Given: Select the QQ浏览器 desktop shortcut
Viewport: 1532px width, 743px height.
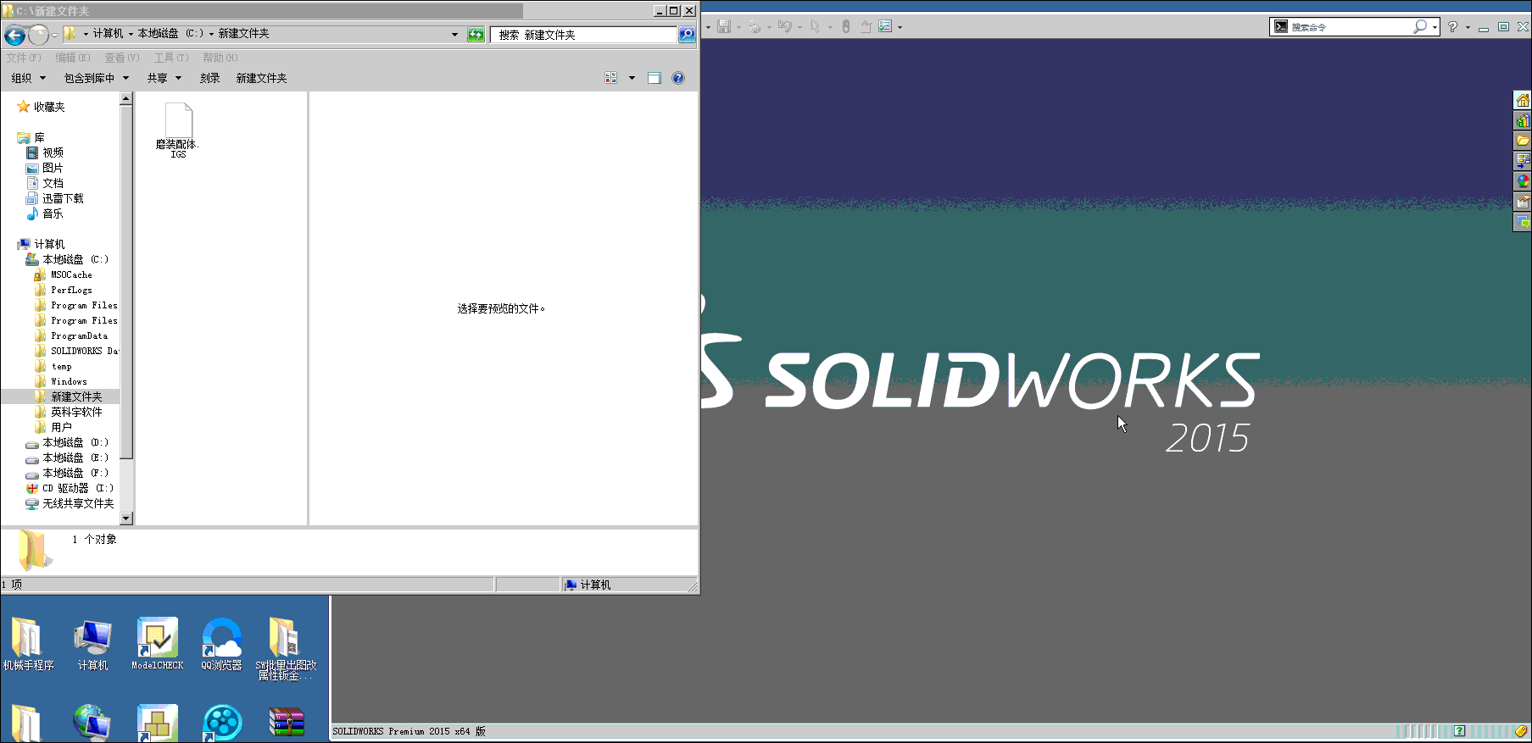Looking at the screenshot, I should (221, 644).
